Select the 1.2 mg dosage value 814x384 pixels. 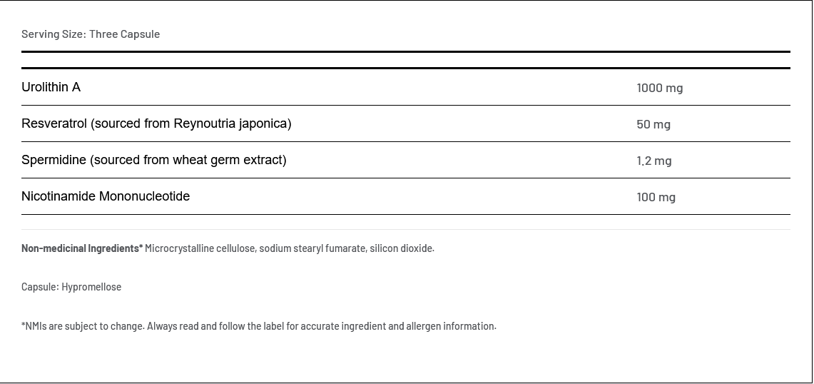tap(653, 161)
